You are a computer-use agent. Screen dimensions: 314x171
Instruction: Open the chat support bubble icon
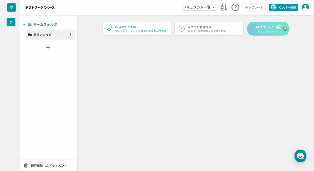pyautogui.click(x=300, y=156)
